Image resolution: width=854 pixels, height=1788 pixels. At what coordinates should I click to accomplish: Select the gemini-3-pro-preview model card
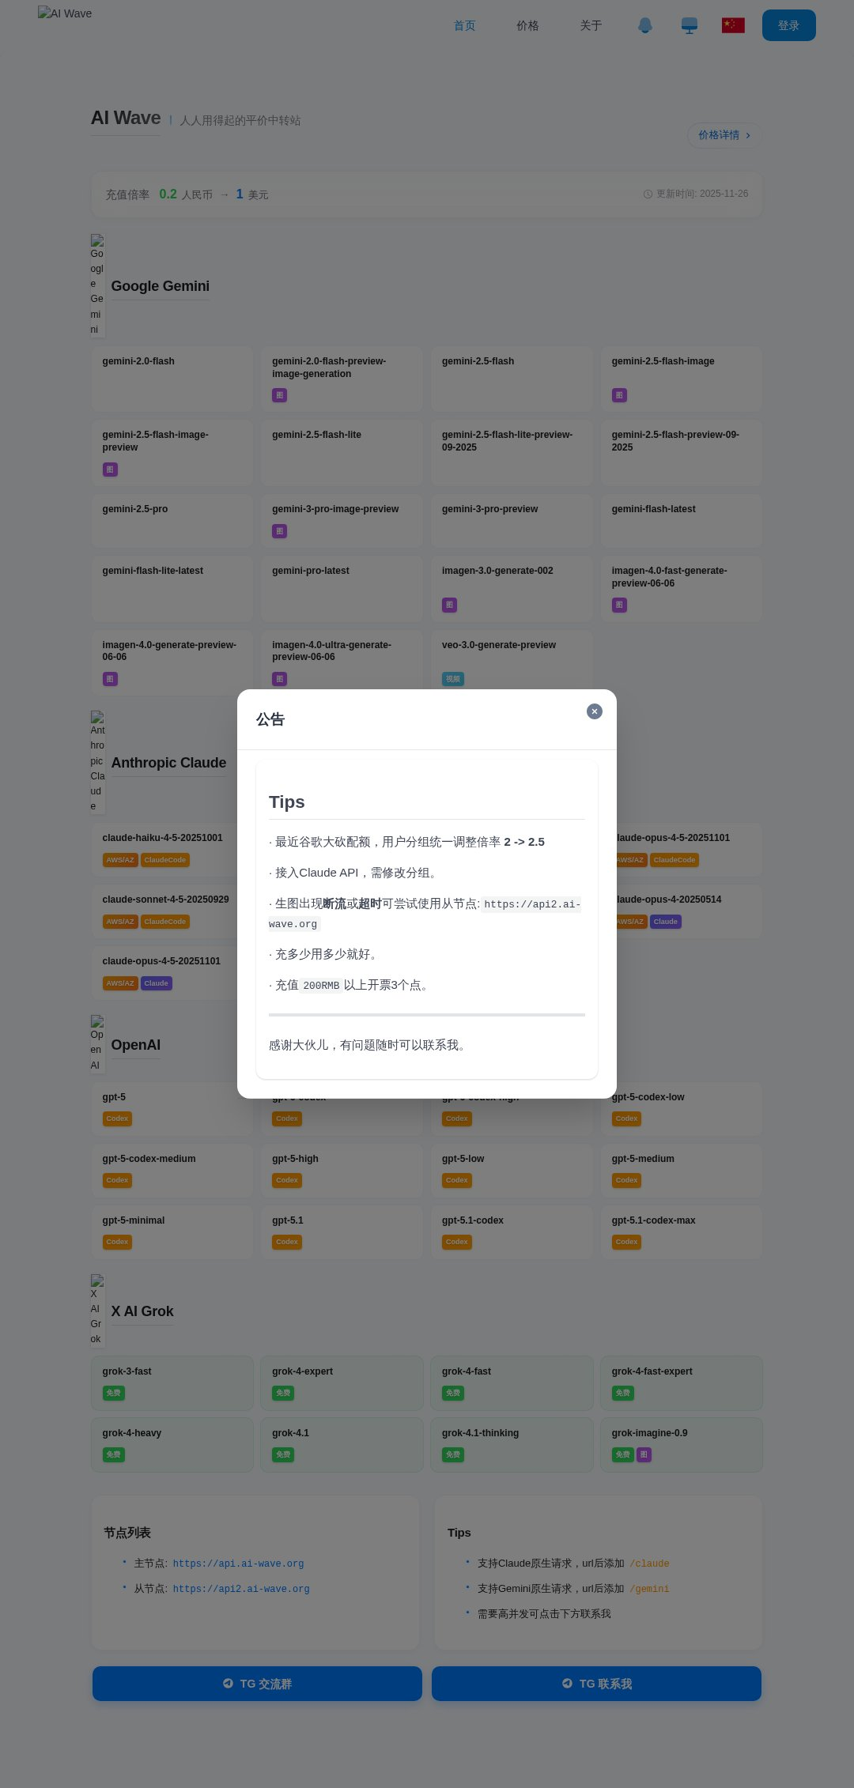pos(512,521)
